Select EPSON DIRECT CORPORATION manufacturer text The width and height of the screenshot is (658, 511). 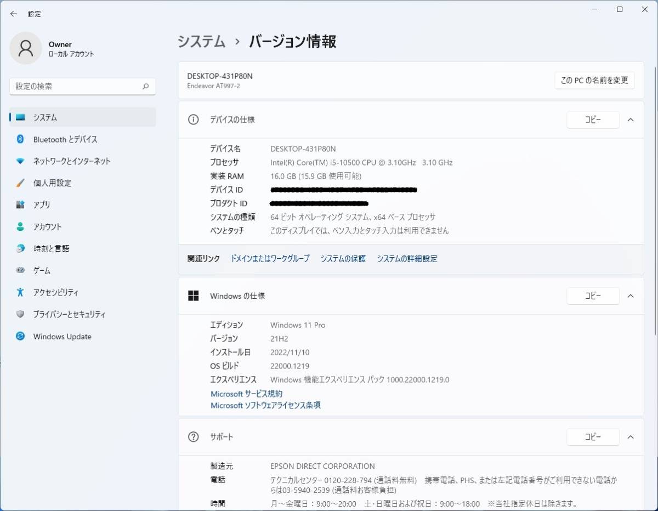pyautogui.click(x=323, y=467)
